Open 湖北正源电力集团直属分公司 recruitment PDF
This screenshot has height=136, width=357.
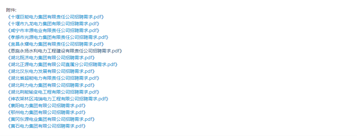pos(62,64)
